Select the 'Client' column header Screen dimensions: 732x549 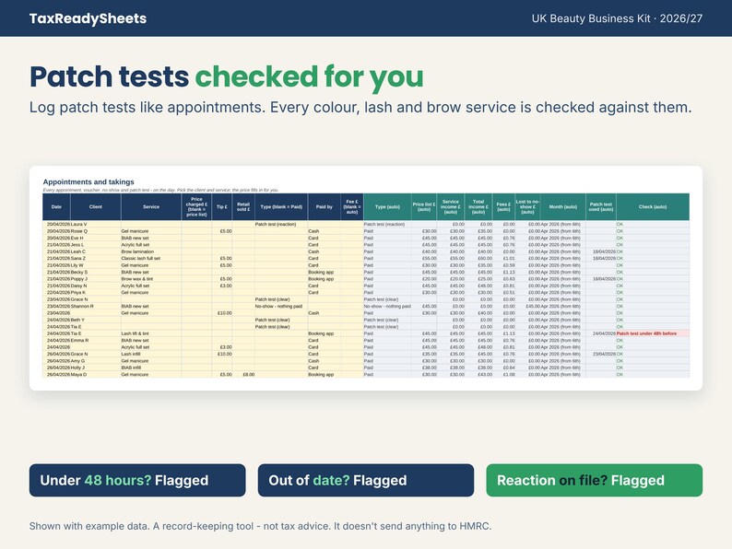(x=96, y=206)
